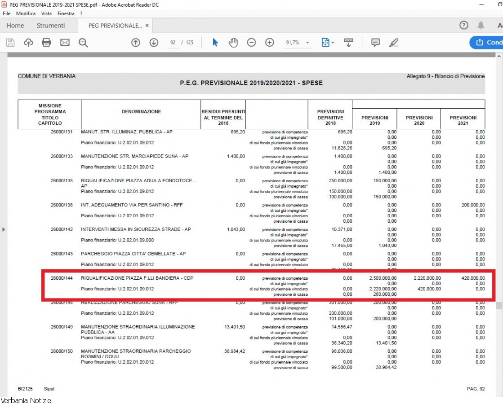
Task: Go to previous page up arrow
Action: 136,43
